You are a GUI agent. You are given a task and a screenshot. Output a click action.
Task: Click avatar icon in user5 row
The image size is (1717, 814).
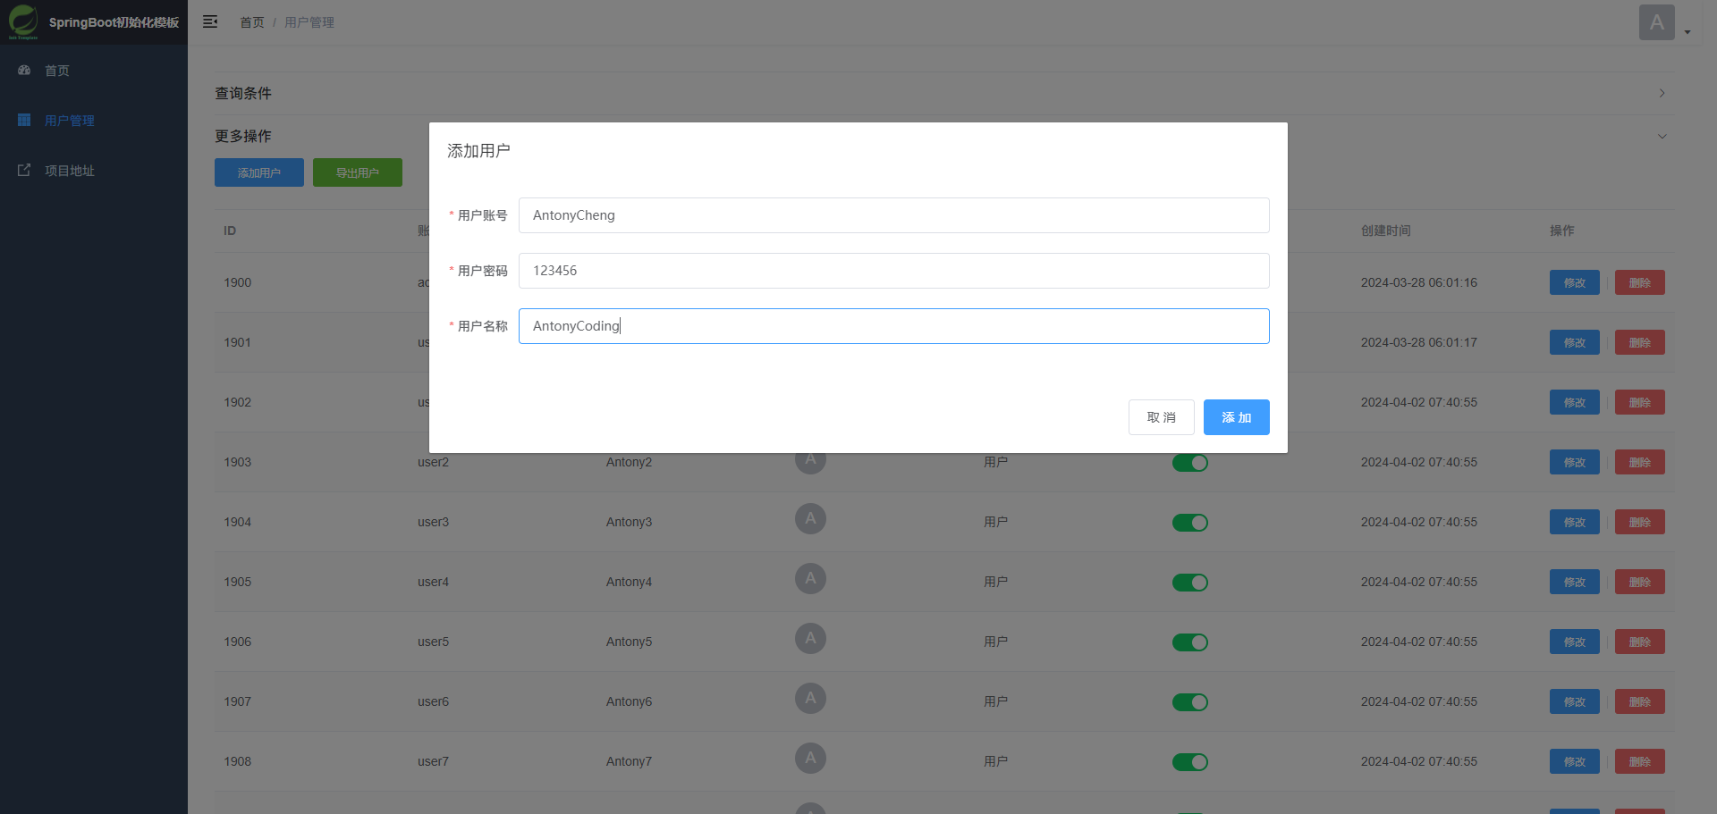810,638
